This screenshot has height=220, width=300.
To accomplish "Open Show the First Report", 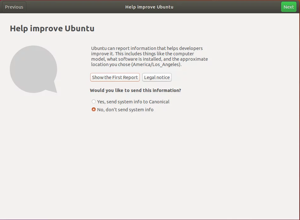I will 115,77.
